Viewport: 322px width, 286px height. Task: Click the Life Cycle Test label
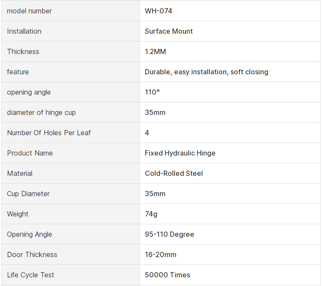(x=31, y=275)
